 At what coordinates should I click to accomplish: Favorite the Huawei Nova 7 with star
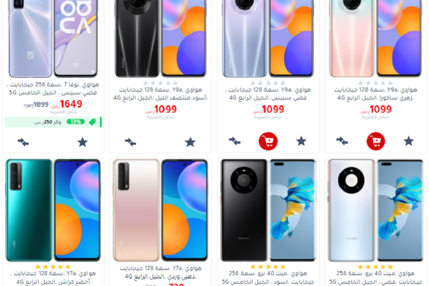pos(82,142)
